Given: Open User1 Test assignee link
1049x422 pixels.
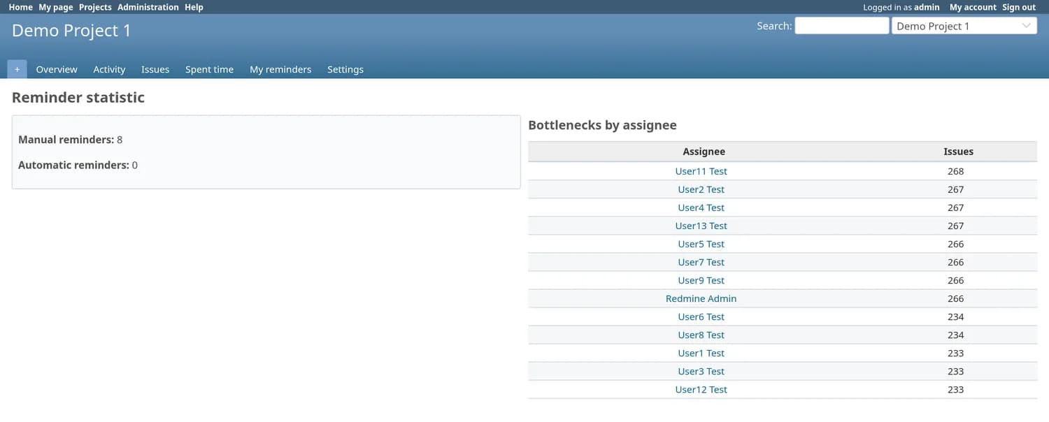Looking at the screenshot, I should (x=701, y=353).
